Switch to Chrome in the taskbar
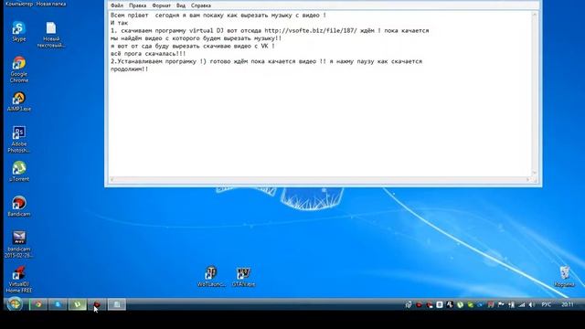Screen dimensions: 585x329 pos(38,304)
